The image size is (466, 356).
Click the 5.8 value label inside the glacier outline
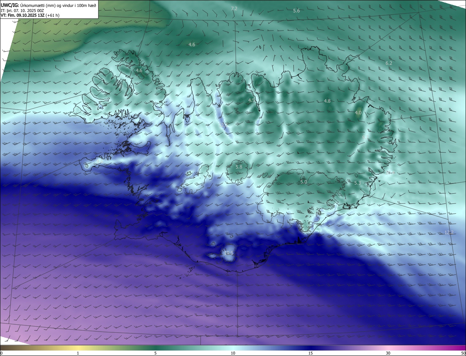(239, 167)
